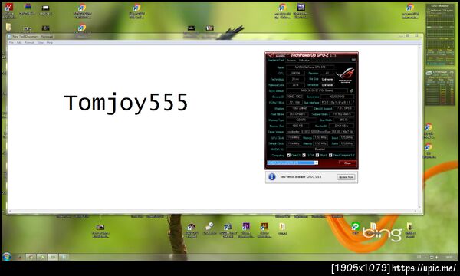Toggle the OpenCL checkbox in GPU-Z
Viewport: 460px width, 276px height.
[x=289, y=155]
